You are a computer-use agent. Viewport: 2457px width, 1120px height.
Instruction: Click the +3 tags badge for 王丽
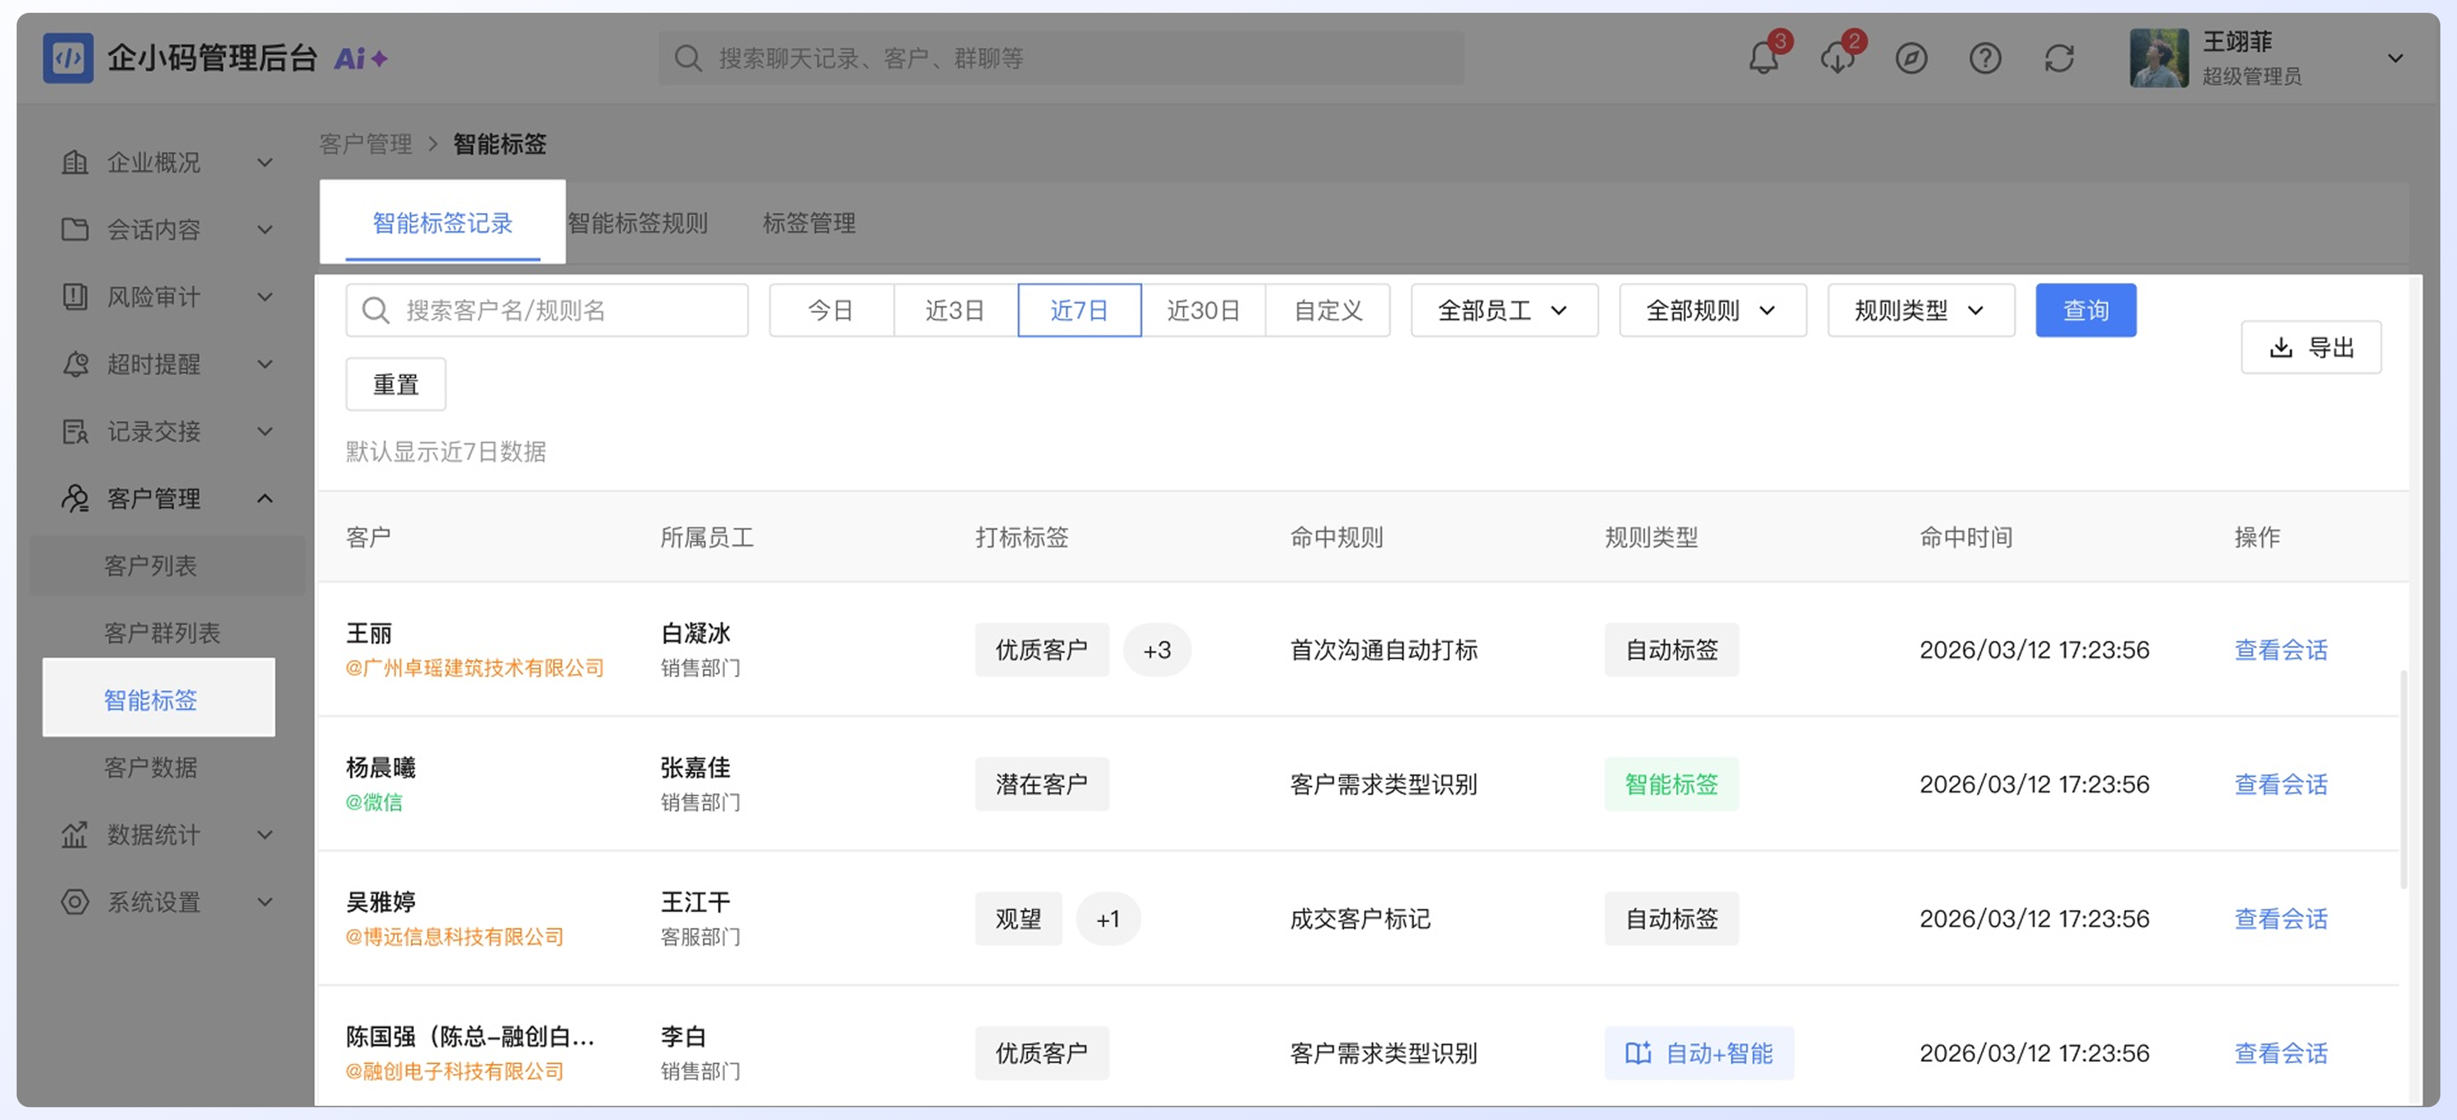point(1157,650)
